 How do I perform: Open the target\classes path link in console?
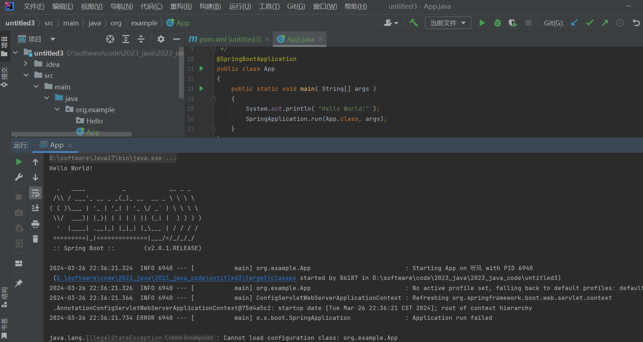tap(176, 278)
